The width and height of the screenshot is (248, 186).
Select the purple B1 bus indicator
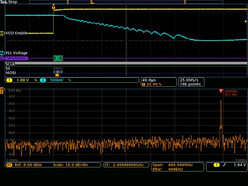(x=2, y=59)
